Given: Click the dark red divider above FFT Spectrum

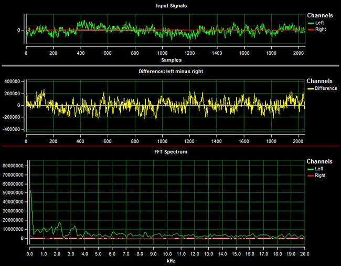Looking at the screenshot, I should (170, 146).
